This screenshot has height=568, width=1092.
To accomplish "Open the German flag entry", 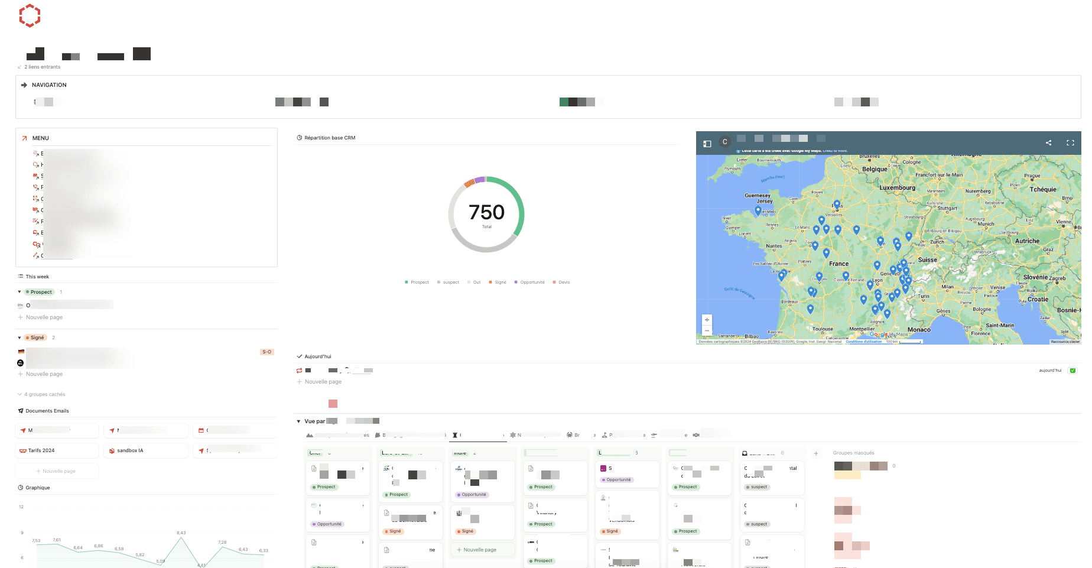I will click(21, 352).
